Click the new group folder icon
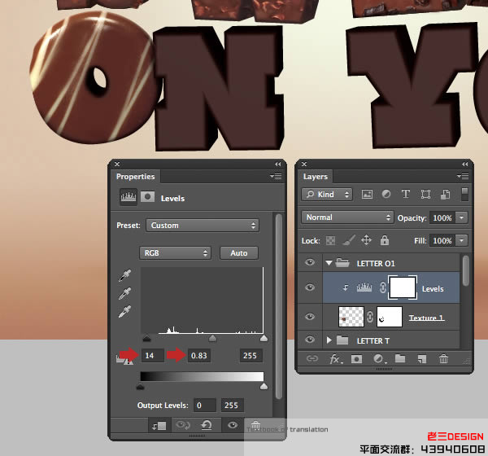Image resolution: width=488 pixels, height=456 pixels. [400, 358]
